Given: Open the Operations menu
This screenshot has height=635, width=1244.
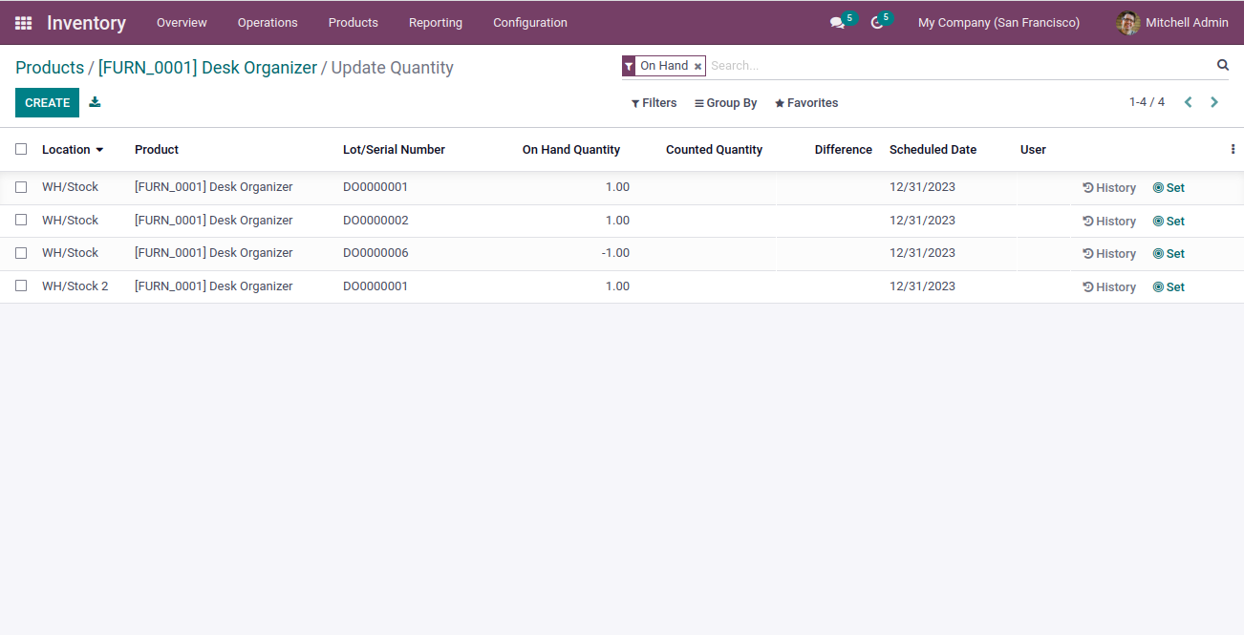Looking at the screenshot, I should click(268, 23).
